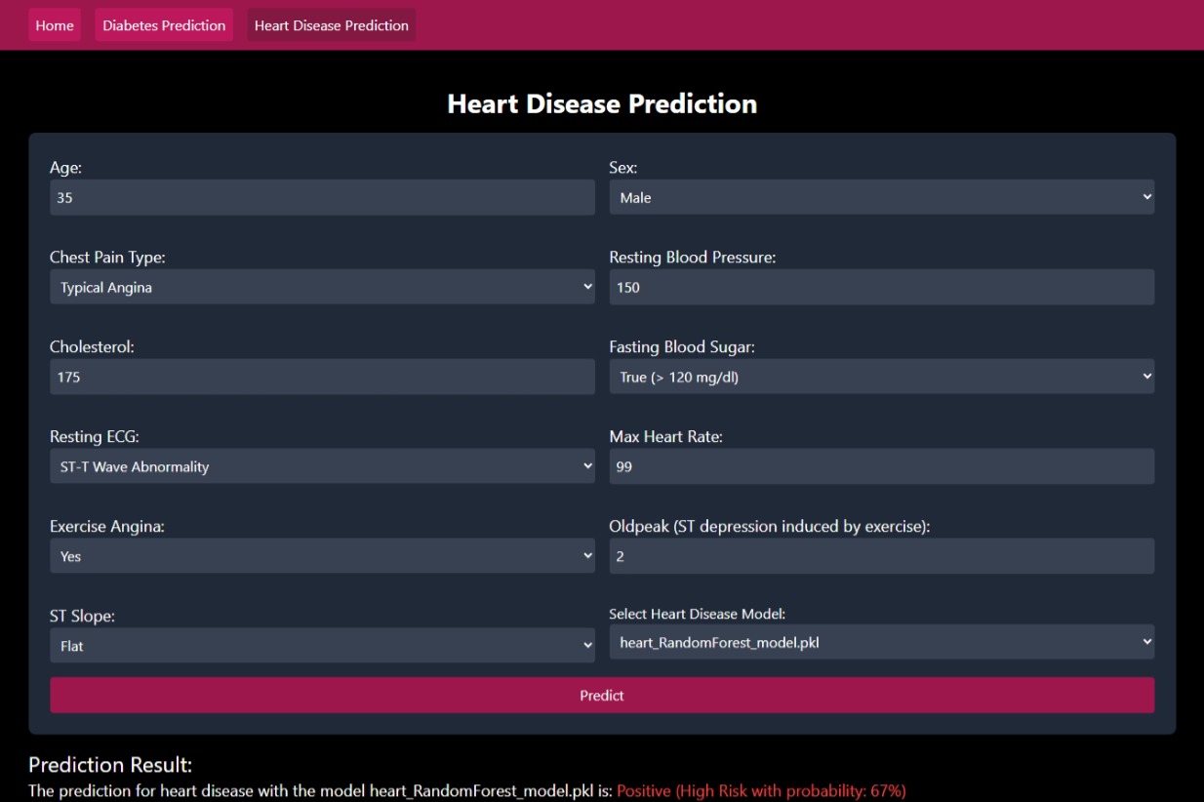Click the Oldpeak ST depression field
Image resolution: width=1204 pixels, height=802 pixels.
pyautogui.click(x=881, y=556)
